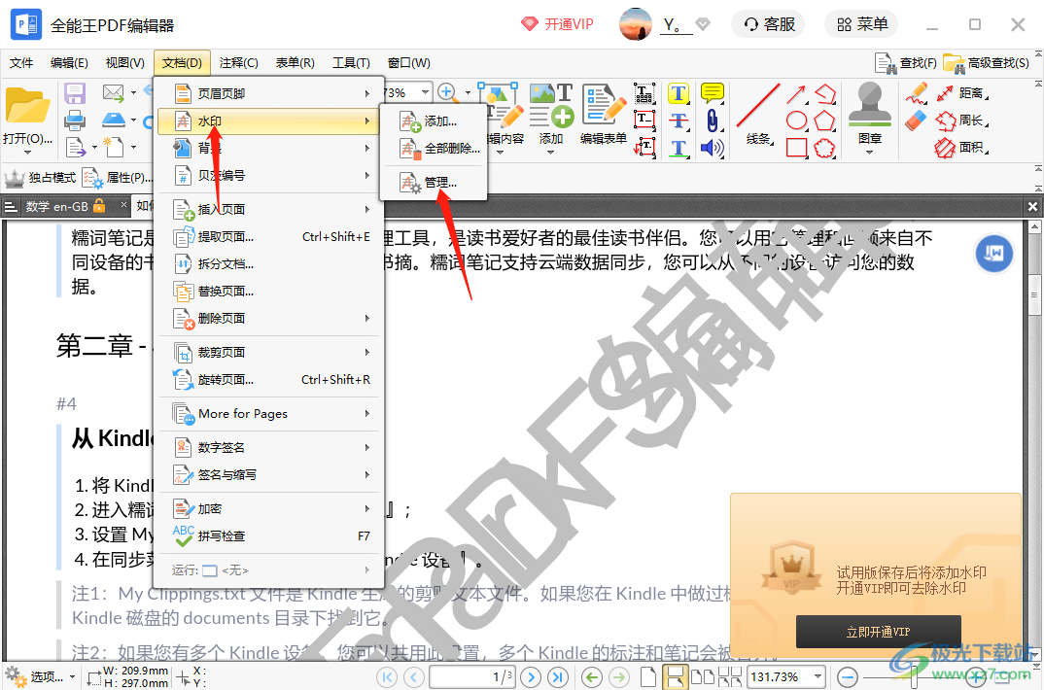Click the zoom in plus magnifier icon

pyautogui.click(x=447, y=92)
